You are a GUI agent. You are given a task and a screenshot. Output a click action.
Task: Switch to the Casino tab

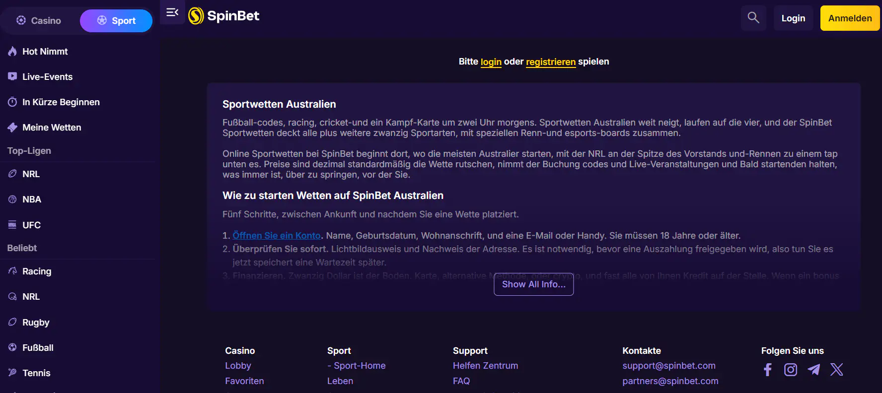pyautogui.click(x=39, y=21)
